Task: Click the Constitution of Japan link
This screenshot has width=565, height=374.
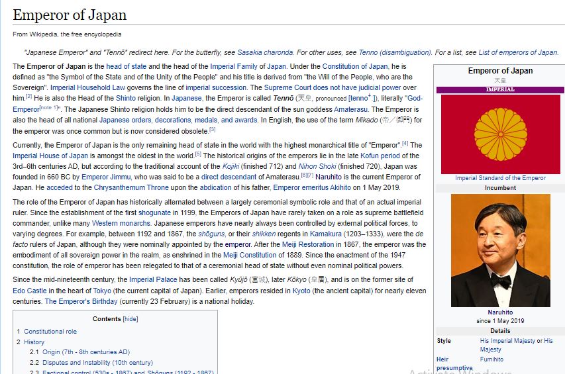Action: coord(355,67)
